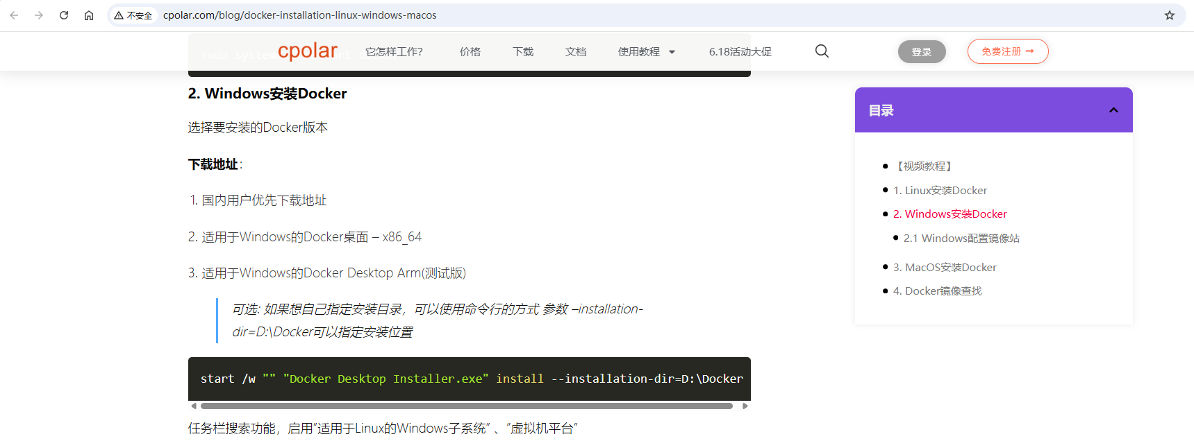Jump to 2. Windows安装Docker in the contents
The width and height of the screenshot is (1194, 441).
[950, 214]
